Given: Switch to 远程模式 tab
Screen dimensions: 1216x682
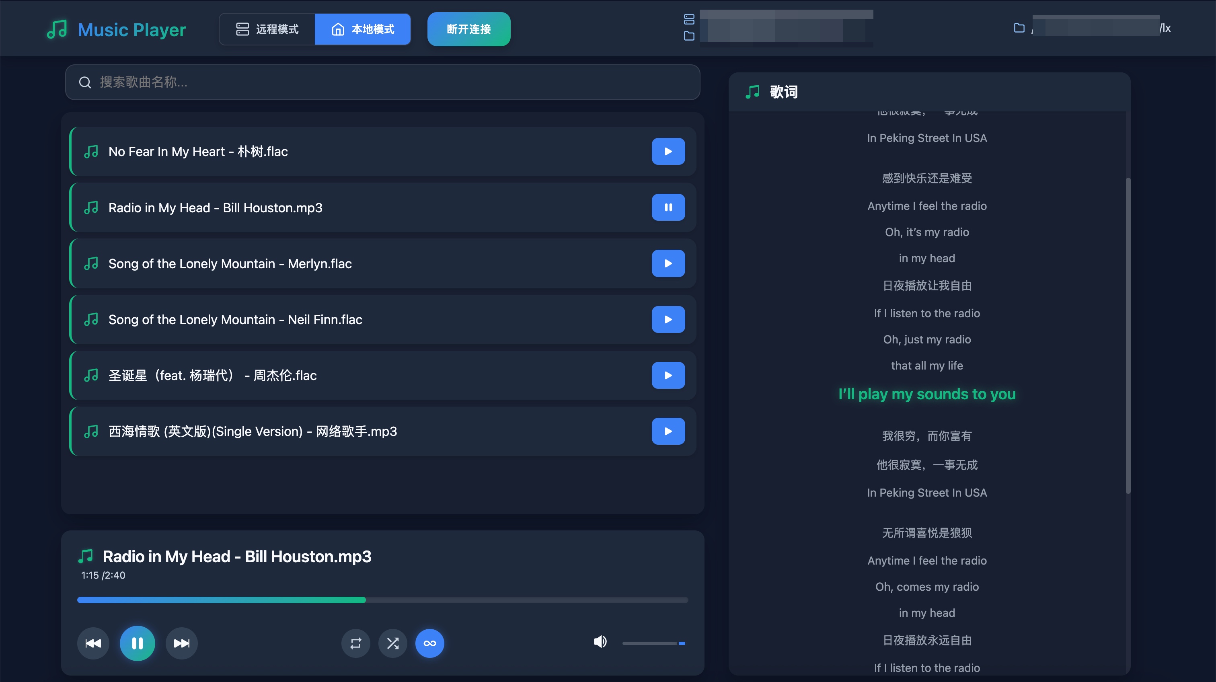Looking at the screenshot, I should (x=267, y=29).
